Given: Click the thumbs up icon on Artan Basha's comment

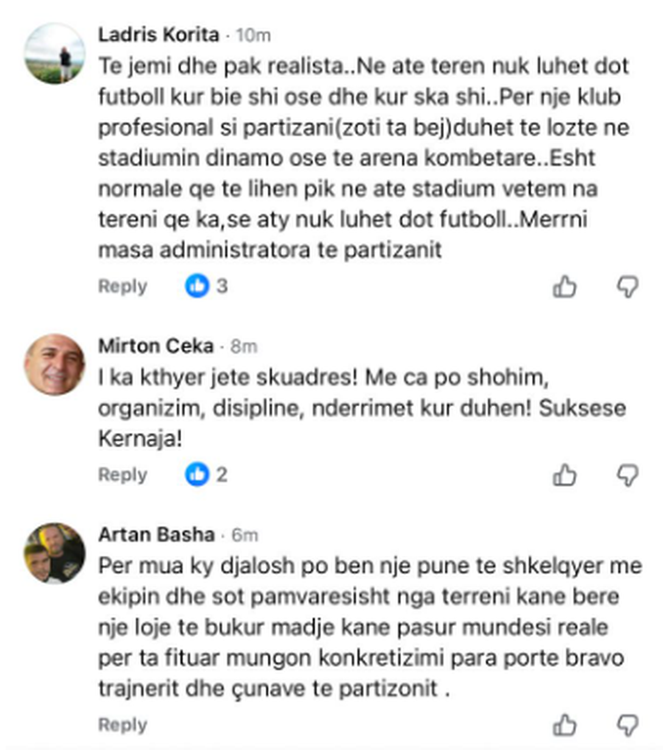Looking at the screenshot, I should tap(566, 724).
